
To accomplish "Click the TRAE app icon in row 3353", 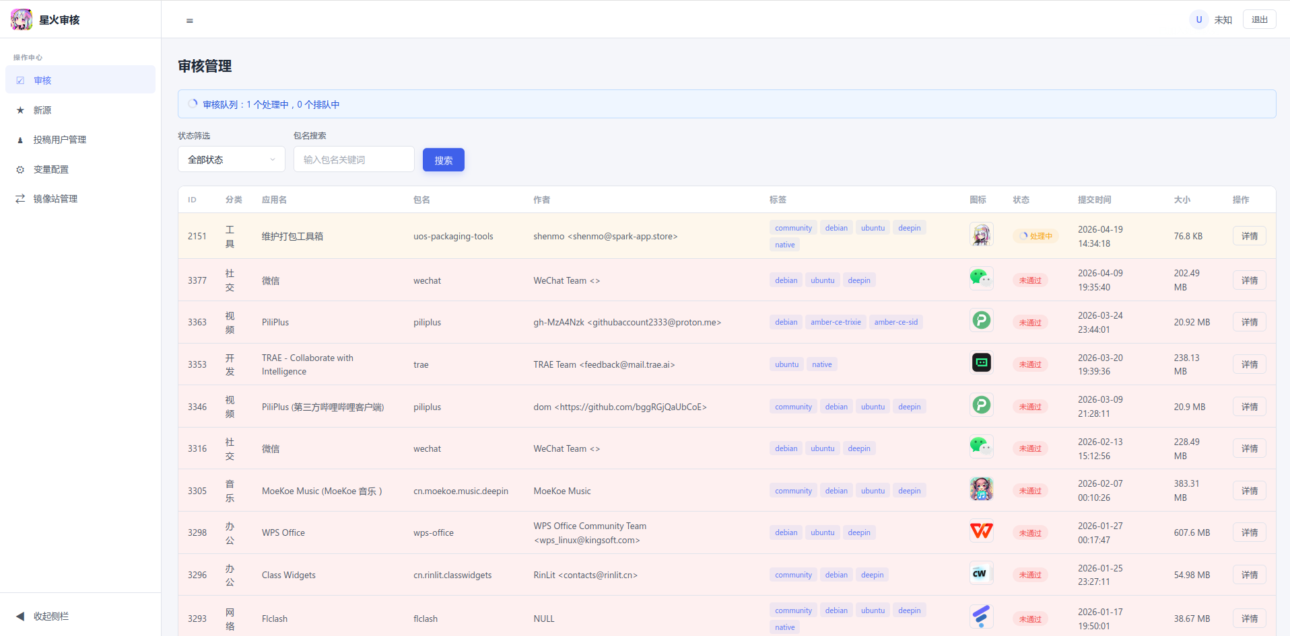I will [981, 363].
